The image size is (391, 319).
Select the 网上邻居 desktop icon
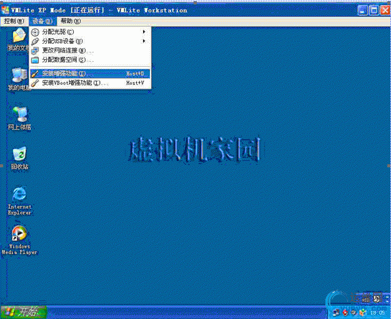pyautogui.click(x=19, y=119)
